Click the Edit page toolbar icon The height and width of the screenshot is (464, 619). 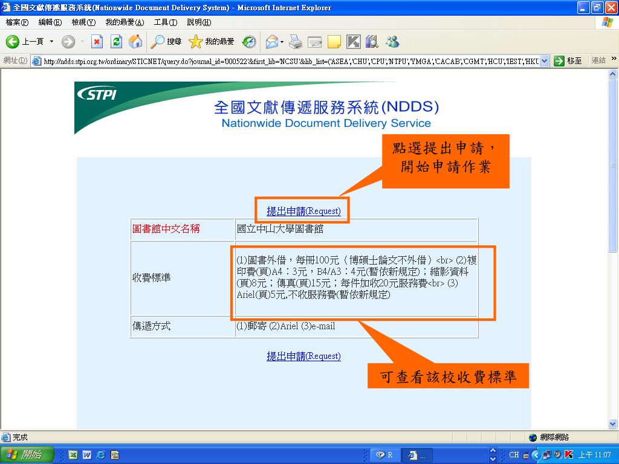[x=314, y=42]
